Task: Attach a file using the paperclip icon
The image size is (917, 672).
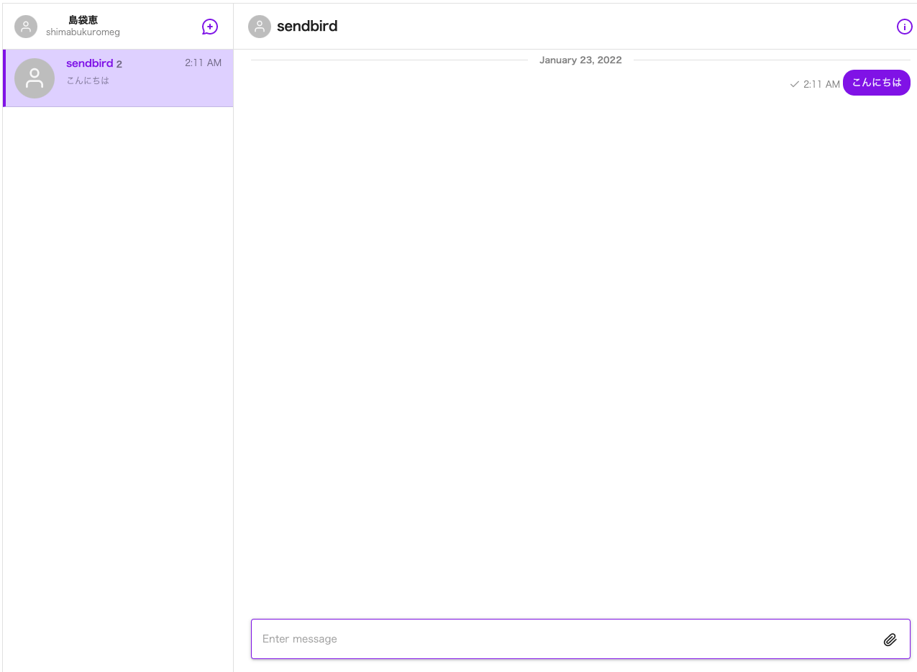Action: pyautogui.click(x=890, y=639)
